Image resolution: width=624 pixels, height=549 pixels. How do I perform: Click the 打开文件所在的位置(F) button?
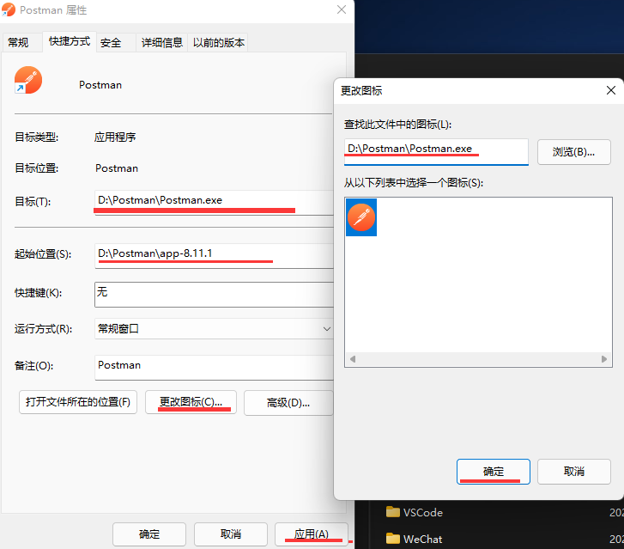(78, 402)
